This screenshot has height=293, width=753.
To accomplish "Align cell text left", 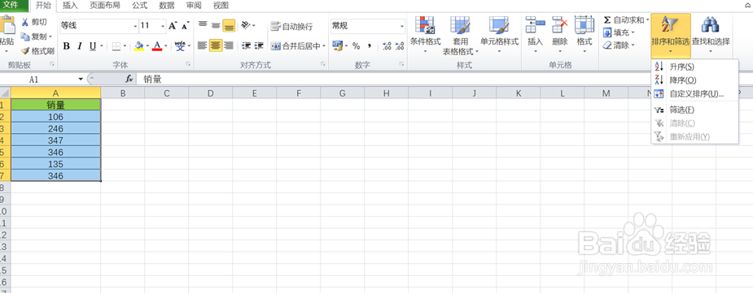I will pyautogui.click(x=203, y=46).
